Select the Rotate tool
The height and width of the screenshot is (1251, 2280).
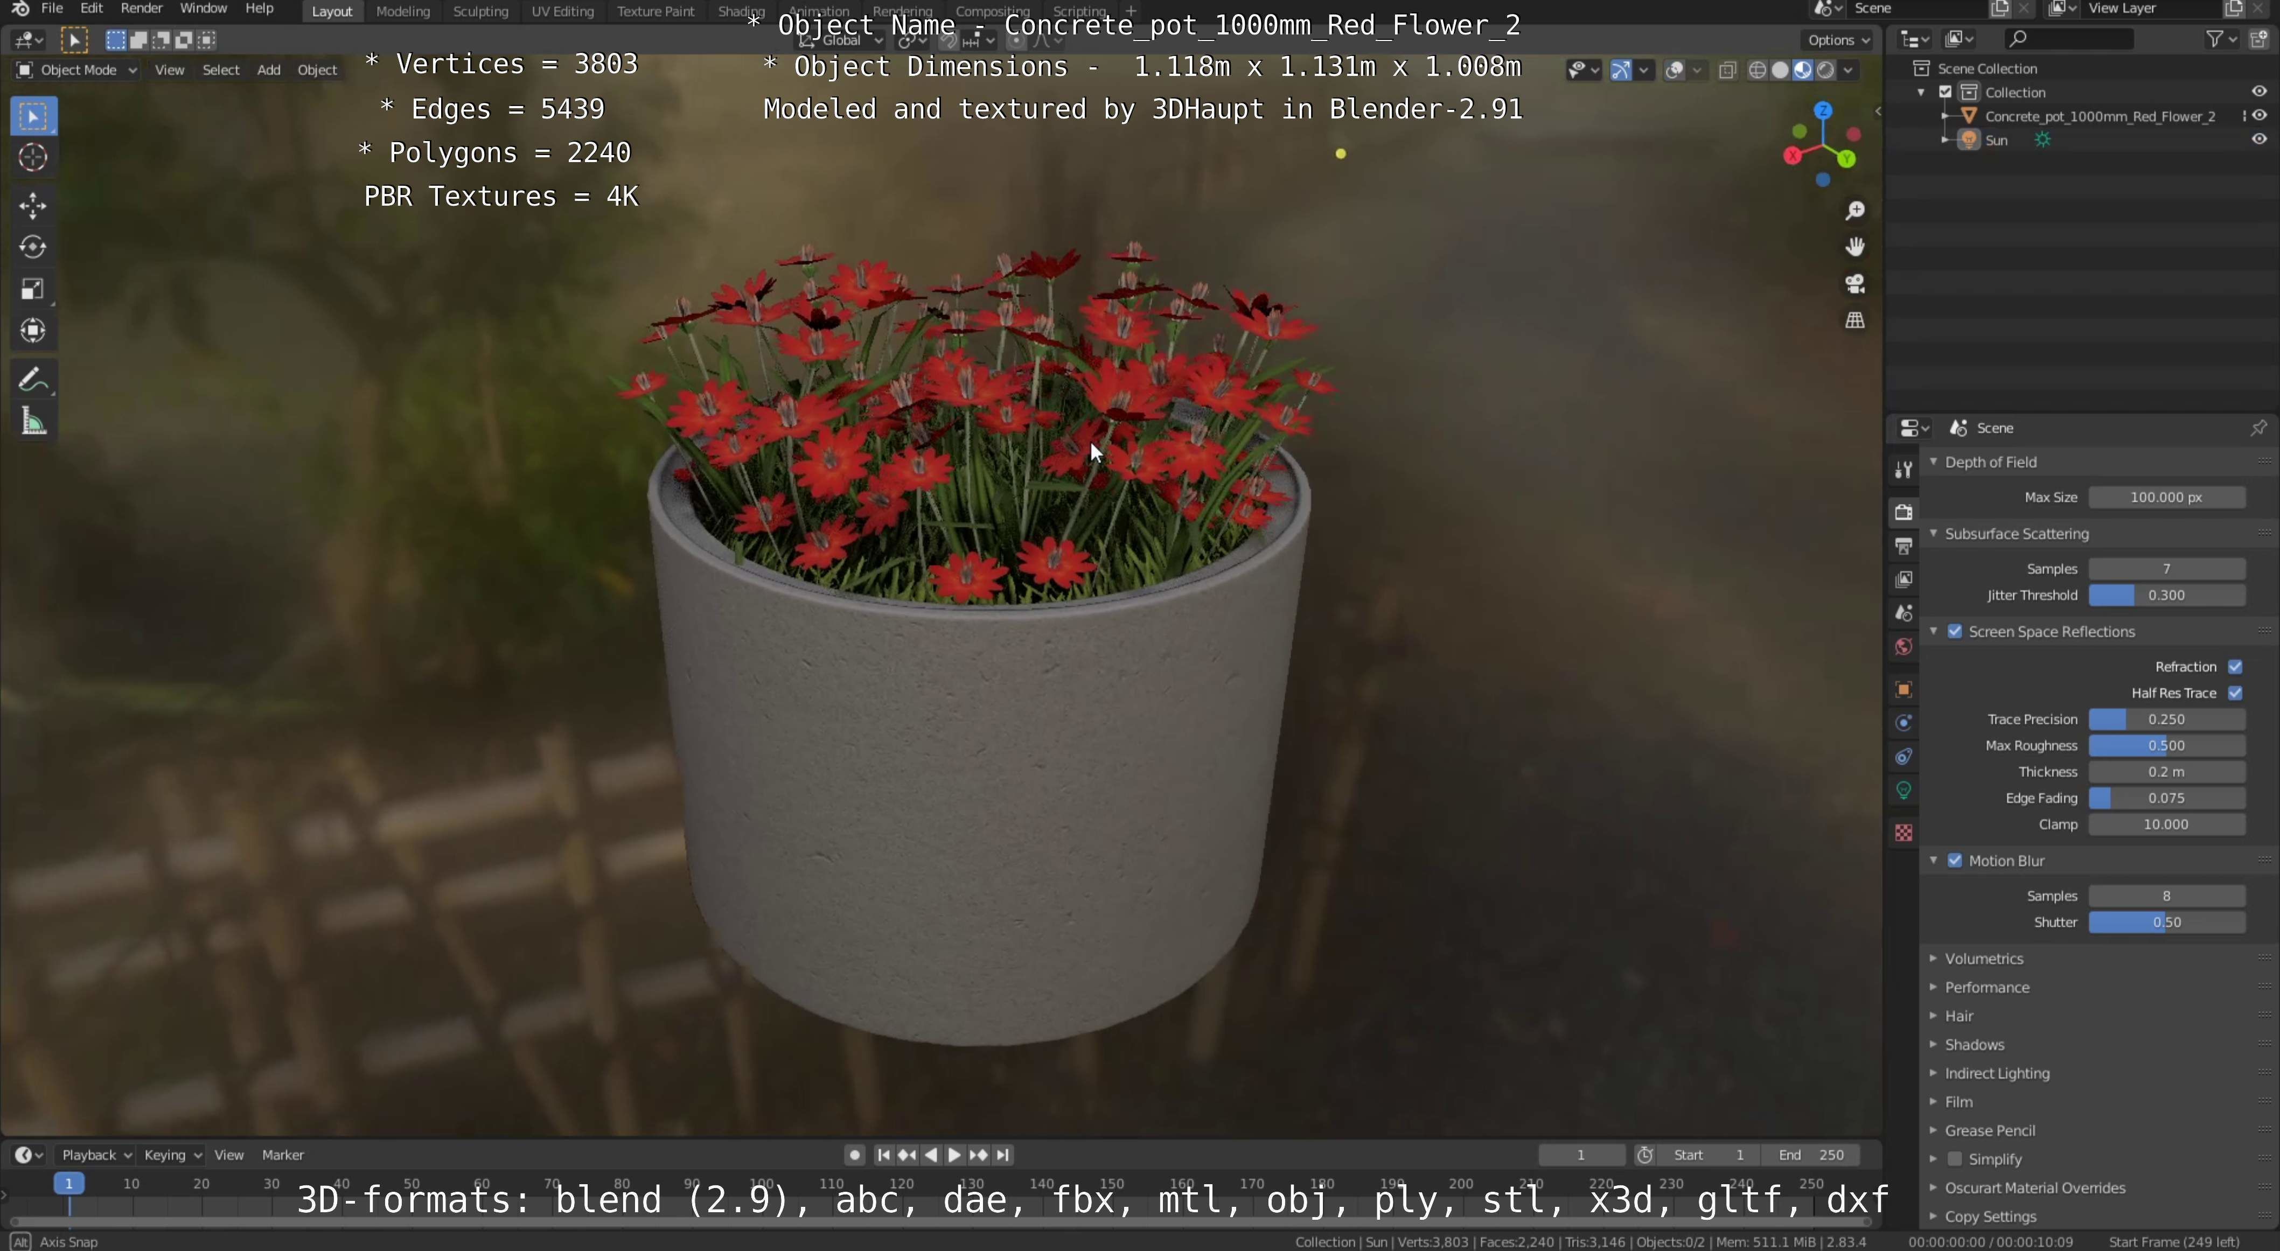click(x=33, y=247)
